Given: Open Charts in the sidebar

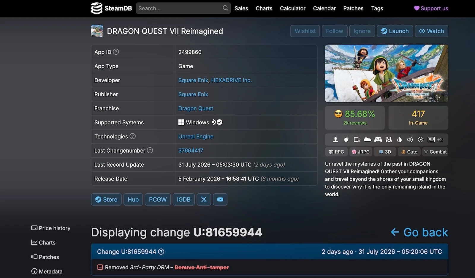Looking at the screenshot, I should tap(43, 243).
